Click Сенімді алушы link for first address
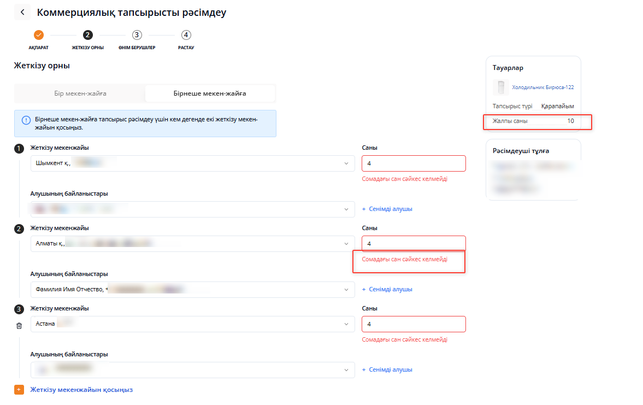 click(387, 209)
